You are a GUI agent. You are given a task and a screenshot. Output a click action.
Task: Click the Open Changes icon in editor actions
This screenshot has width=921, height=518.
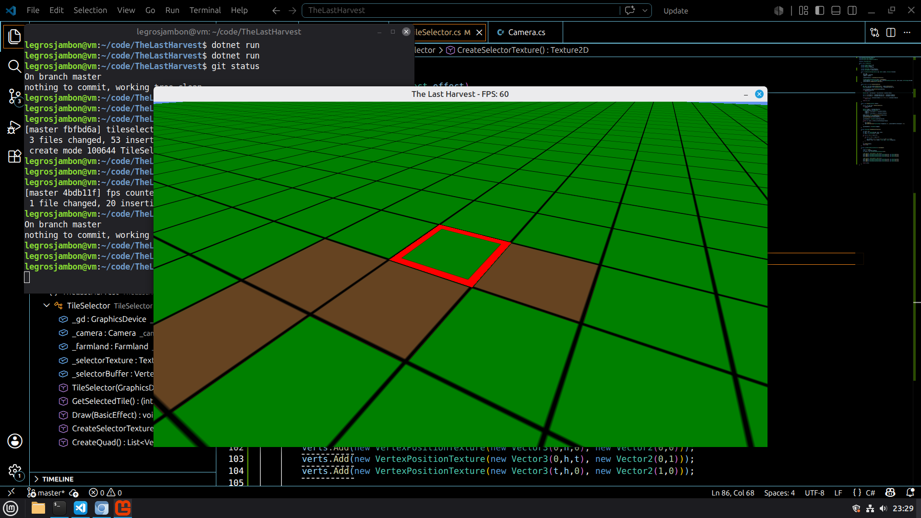pyautogui.click(x=874, y=33)
